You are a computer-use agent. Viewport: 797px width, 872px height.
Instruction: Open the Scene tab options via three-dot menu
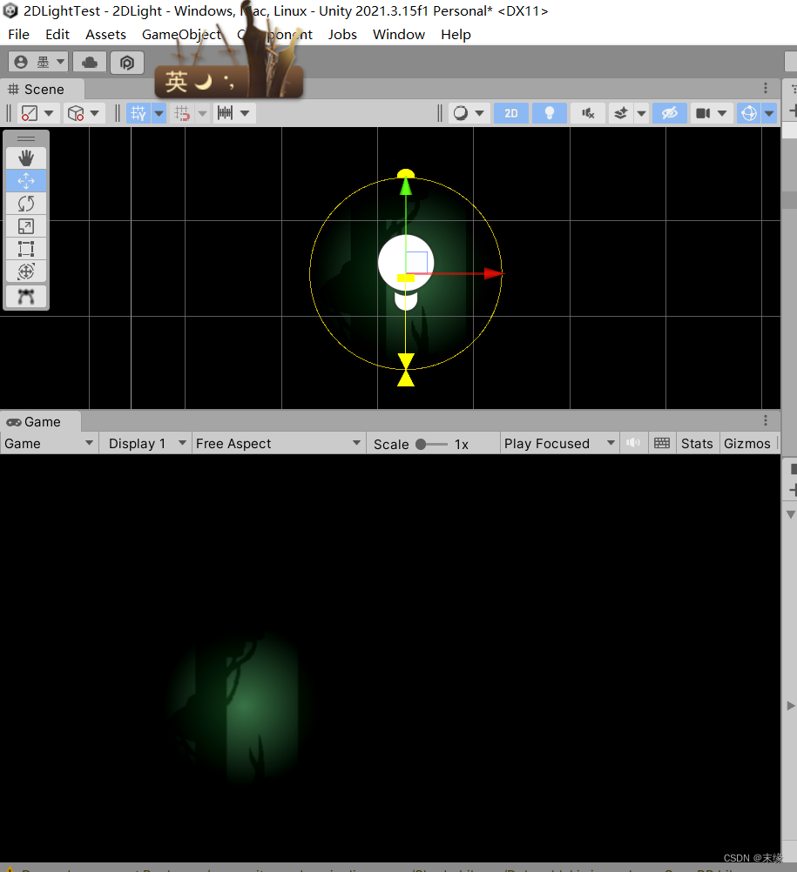pos(765,88)
